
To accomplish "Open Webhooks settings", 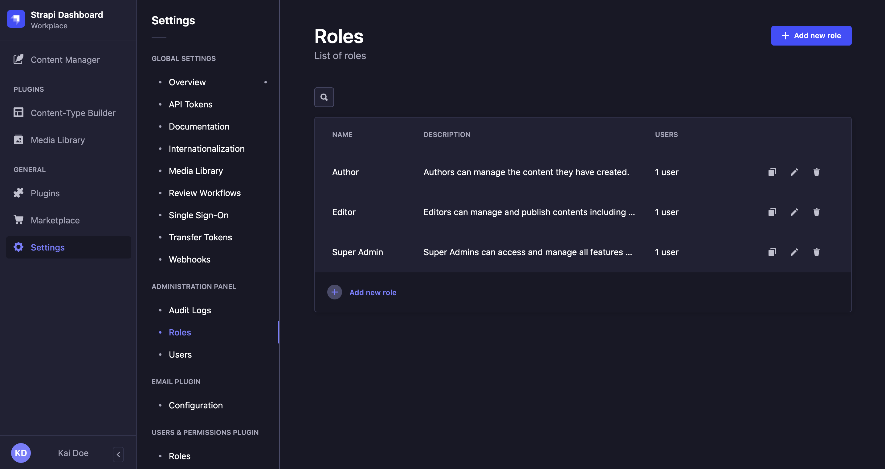I will click(x=189, y=259).
